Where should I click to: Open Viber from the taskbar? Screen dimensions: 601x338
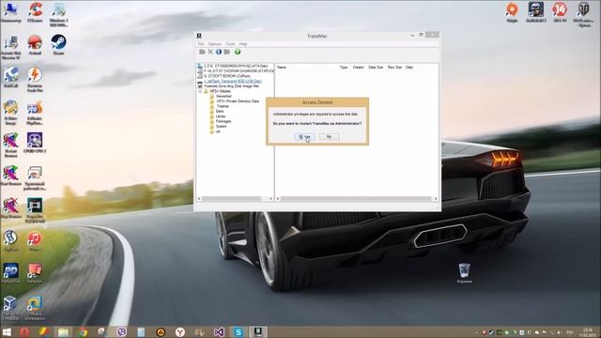click(x=122, y=331)
